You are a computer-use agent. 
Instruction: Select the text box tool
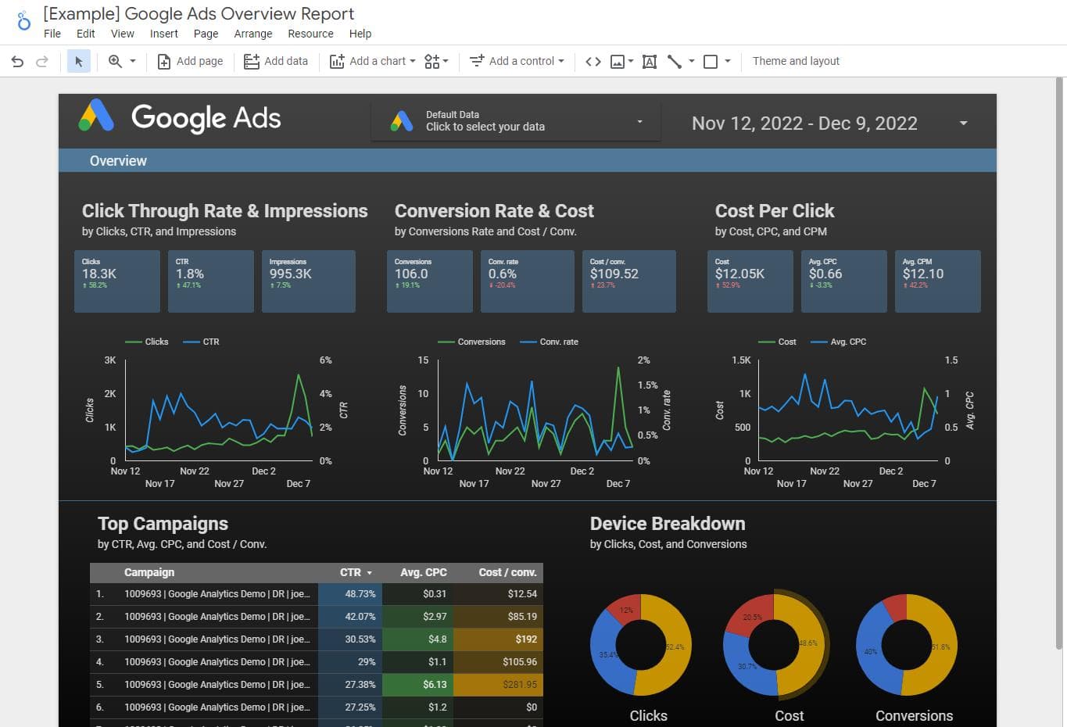point(649,61)
